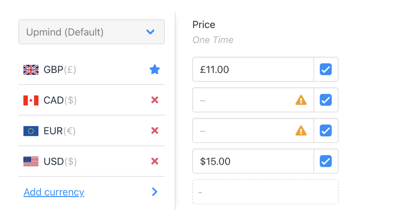Click the EUR price warning triangle
This screenshot has width=419, height=210.
coord(301,130)
